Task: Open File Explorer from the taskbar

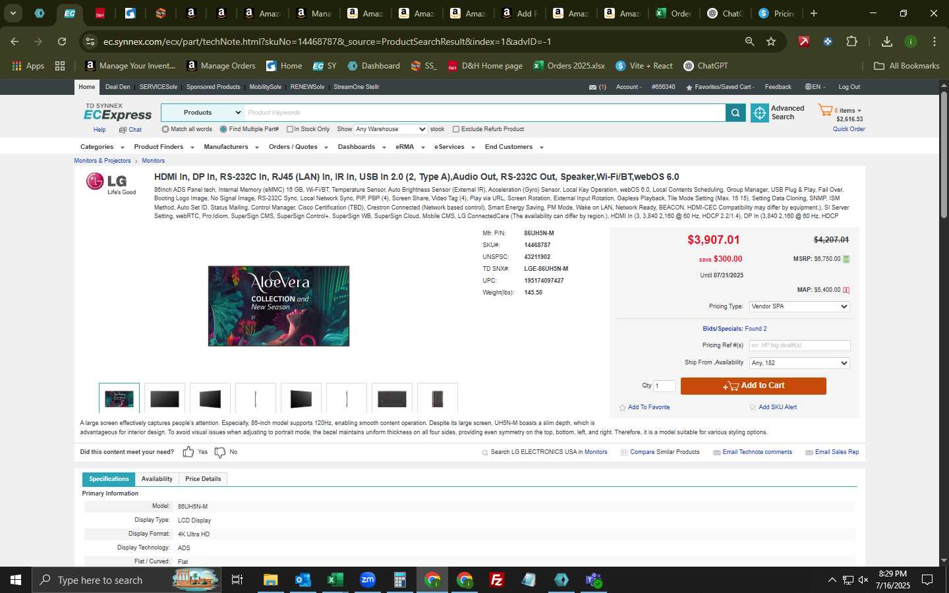Action: 271,580
